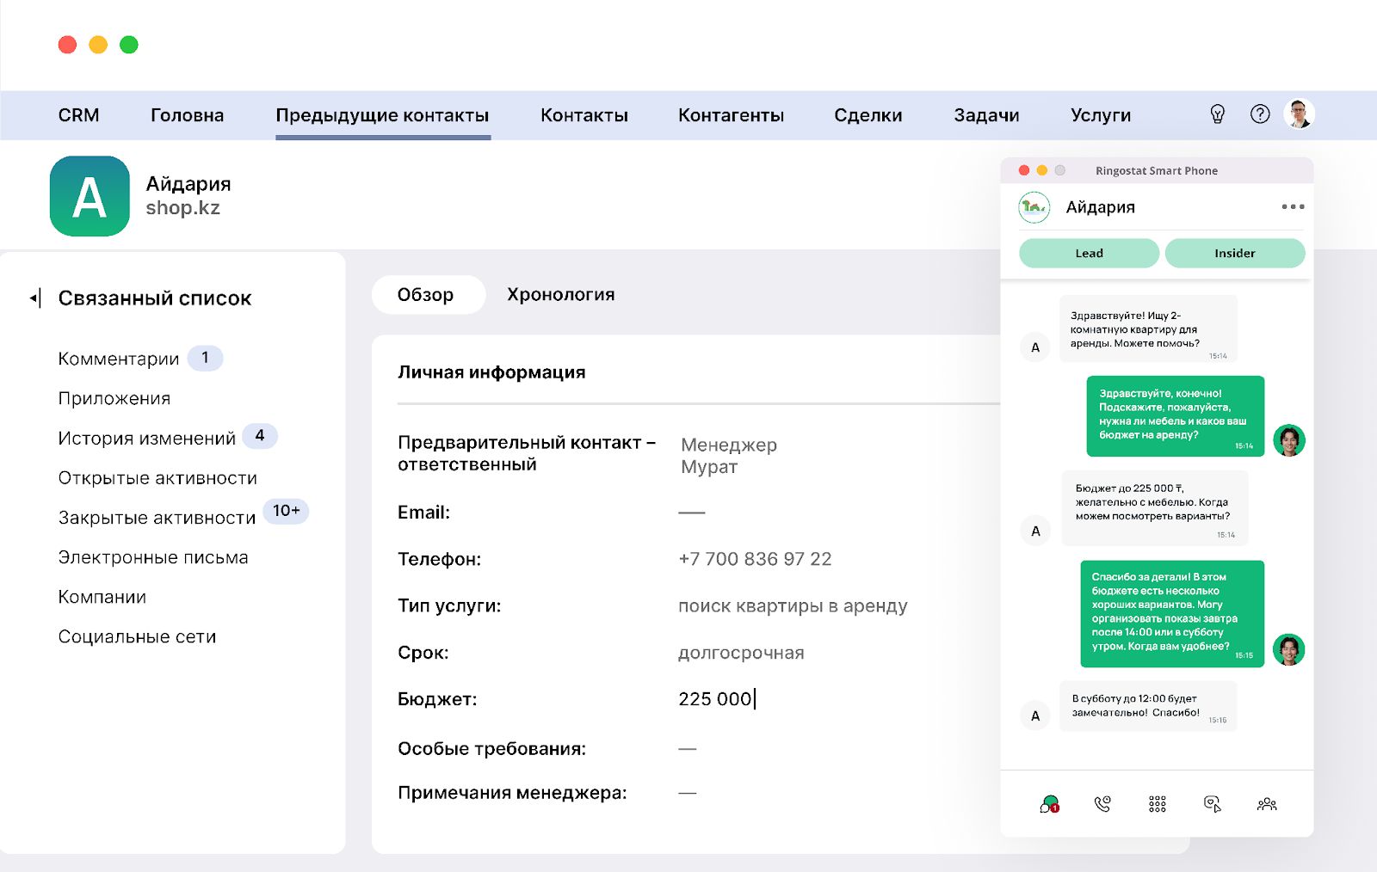The height and width of the screenshot is (872, 1377).
Task: Open the Сделки menu item
Action: tap(868, 115)
